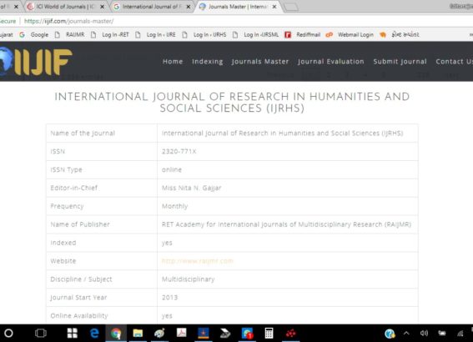Viewport: 473px width, 342px height.
Task: Open the Submit Journal page
Action: (x=400, y=62)
